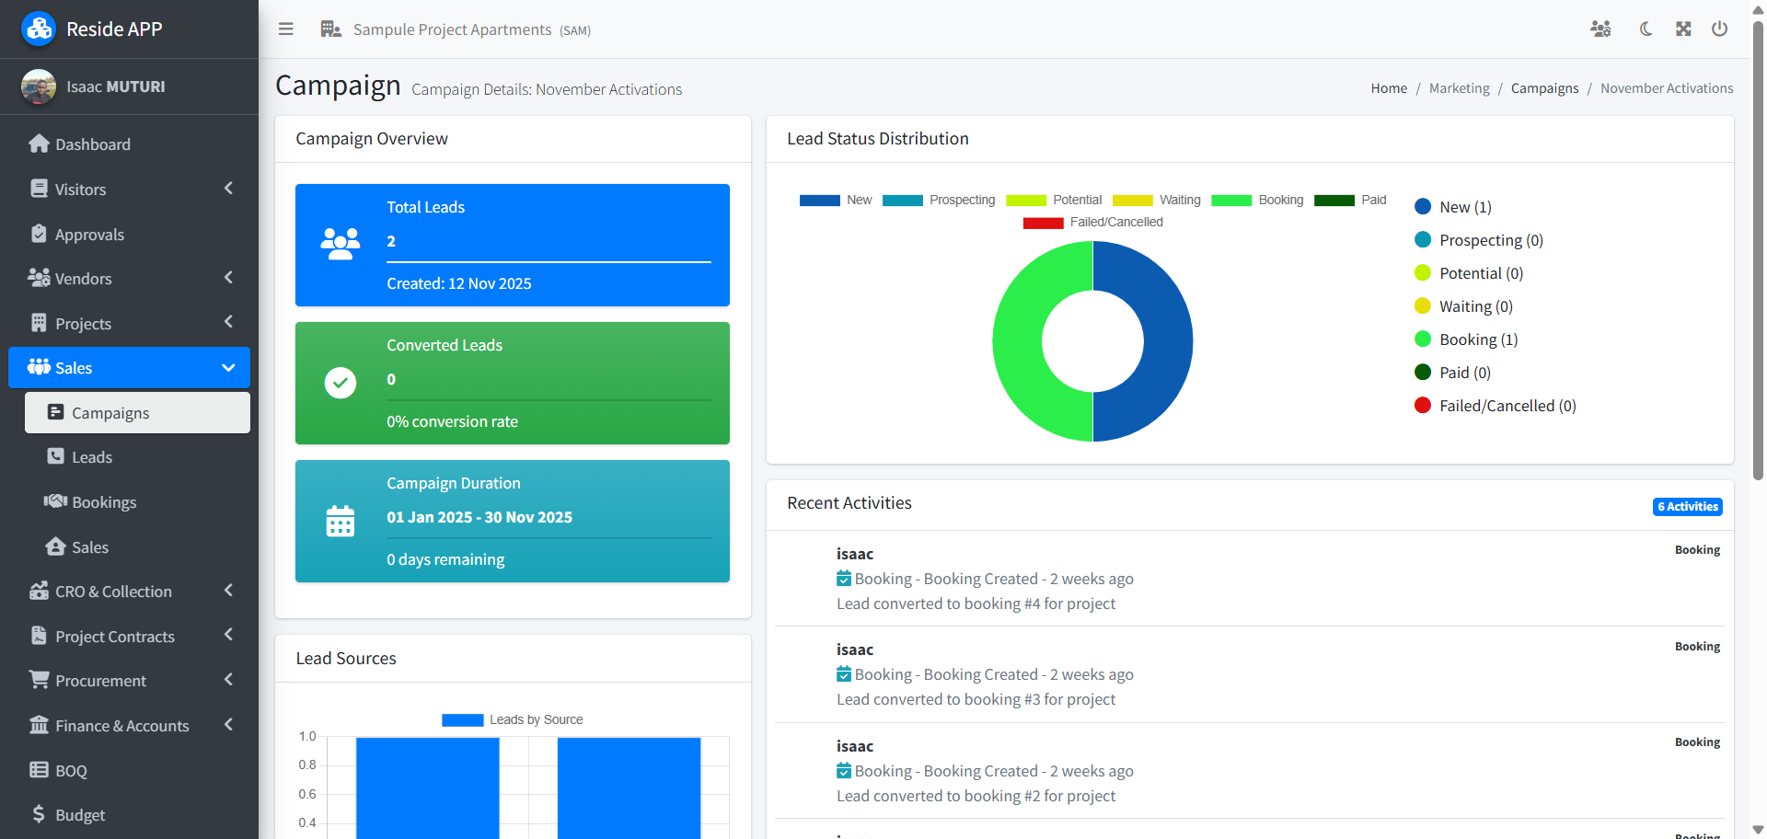Toggle dark mode with the moon icon

pos(1646,29)
